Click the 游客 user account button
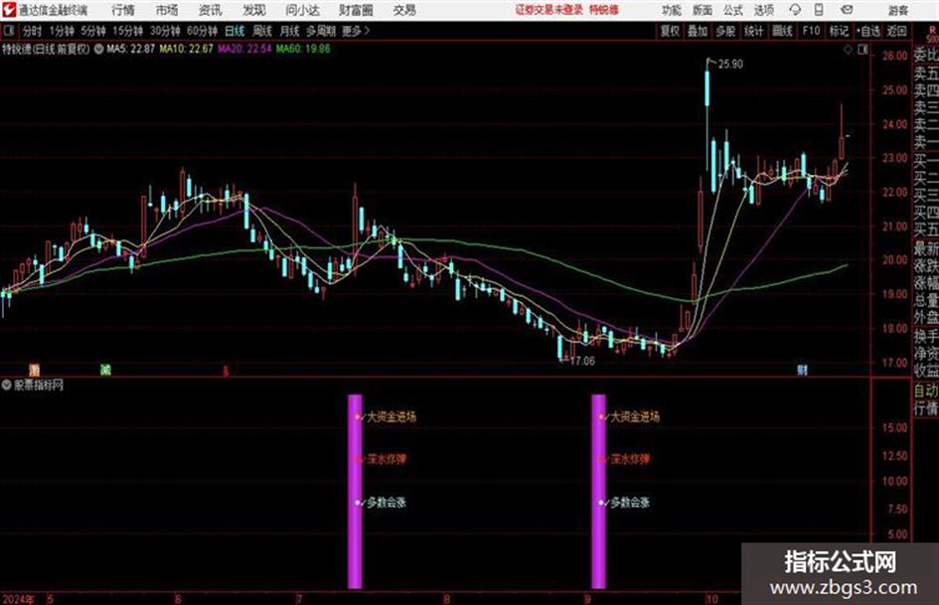Image resolution: width=939 pixels, height=605 pixels. point(897,10)
